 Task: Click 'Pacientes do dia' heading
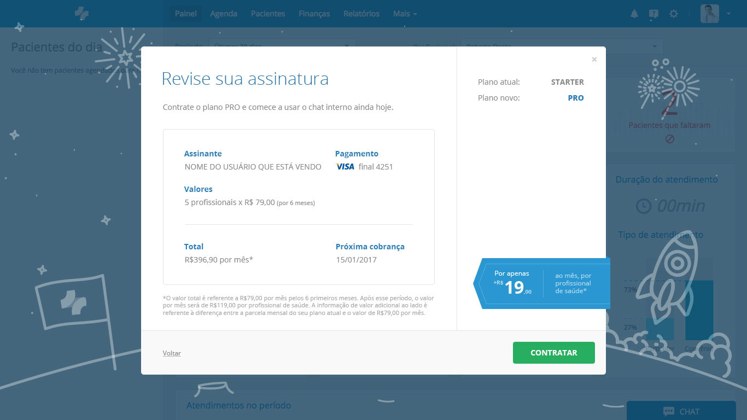[x=57, y=47]
